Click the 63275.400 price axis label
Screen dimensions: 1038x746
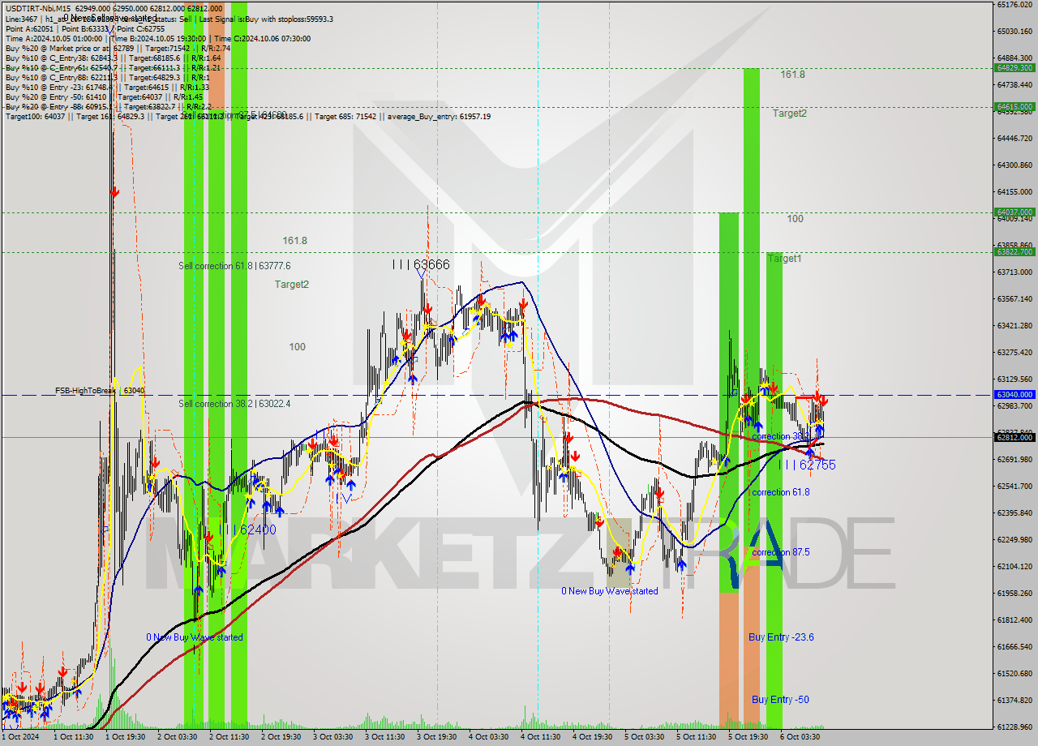pyautogui.click(x=1014, y=353)
